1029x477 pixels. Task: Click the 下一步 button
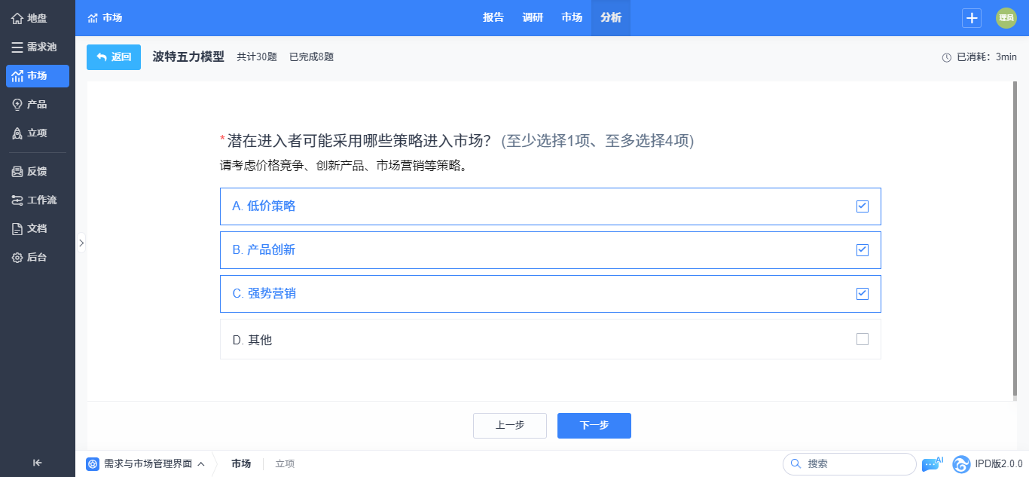[594, 426]
